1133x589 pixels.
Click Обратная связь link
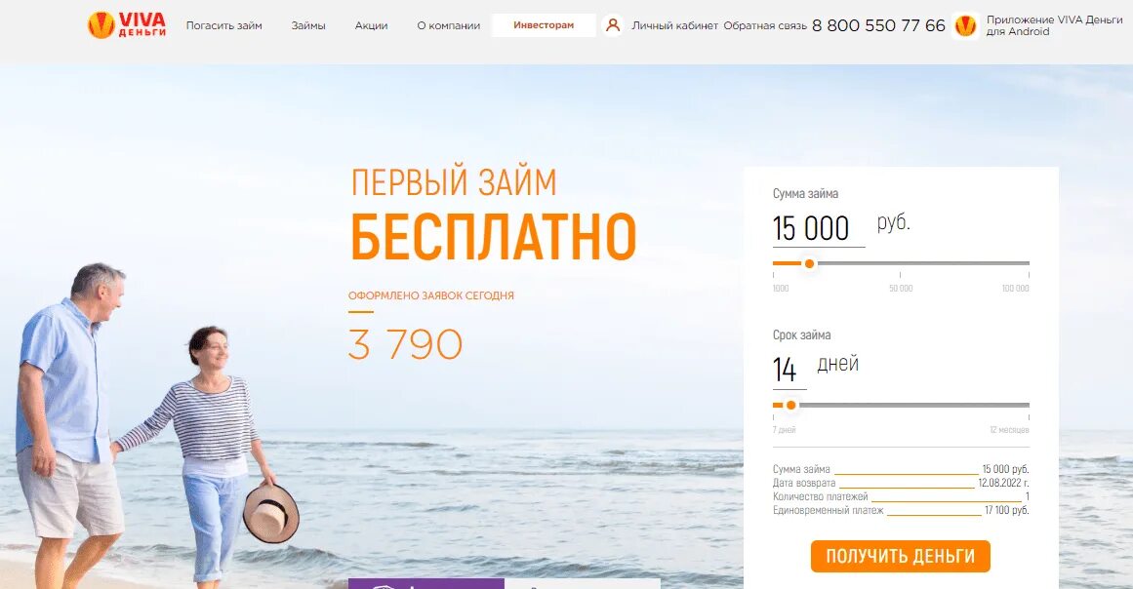point(765,25)
